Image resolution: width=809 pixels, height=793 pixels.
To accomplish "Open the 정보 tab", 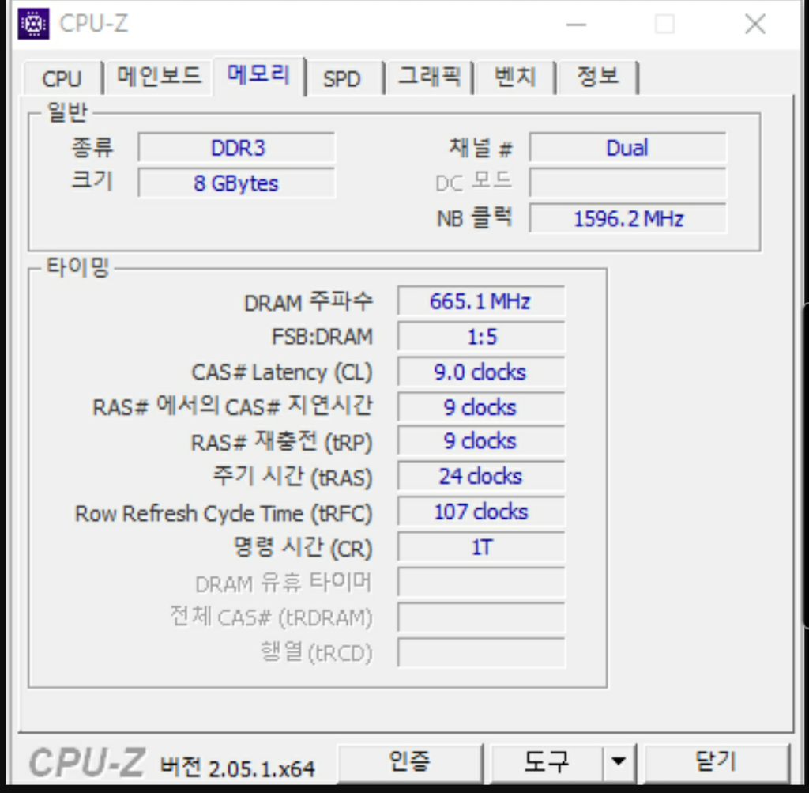I will coord(597,77).
